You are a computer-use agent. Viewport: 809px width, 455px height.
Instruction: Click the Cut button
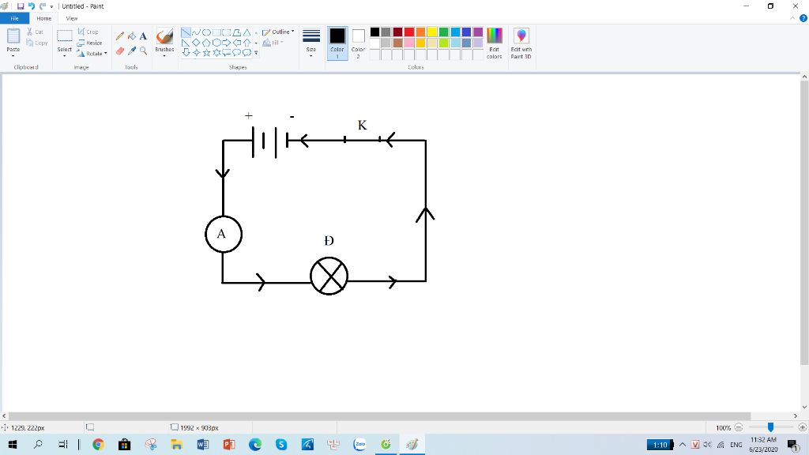tap(35, 32)
